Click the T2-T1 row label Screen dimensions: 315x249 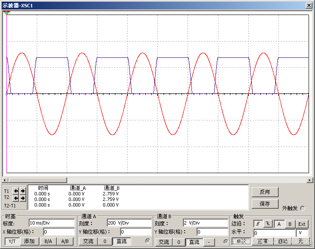coord(10,206)
